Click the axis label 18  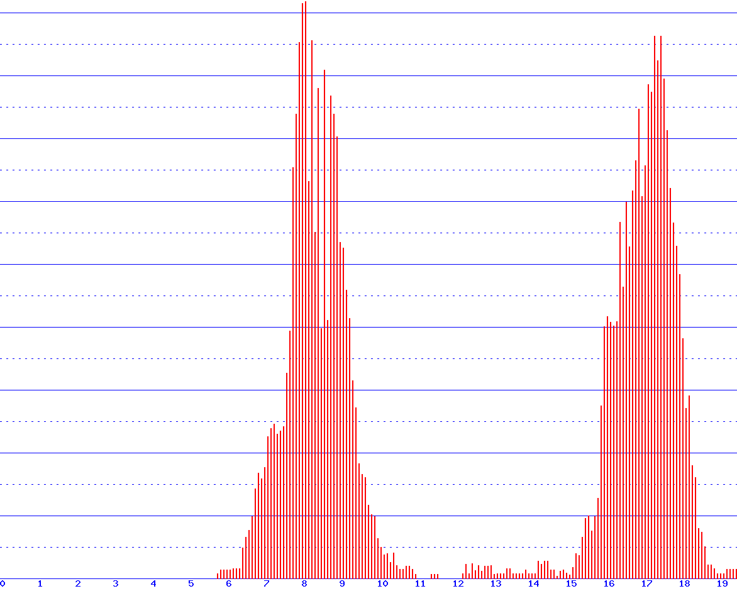684,584
